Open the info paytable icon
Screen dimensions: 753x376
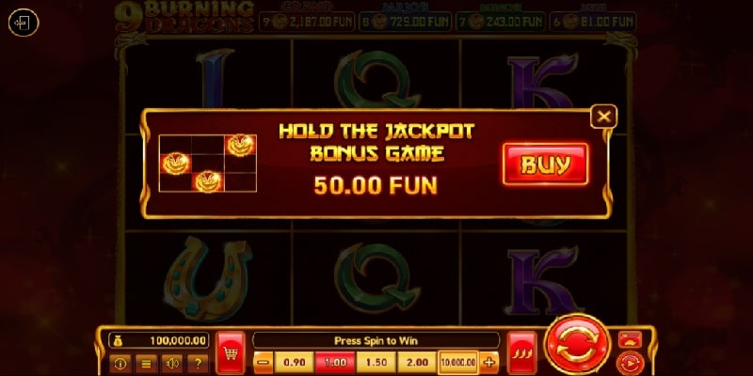(120, 364)
